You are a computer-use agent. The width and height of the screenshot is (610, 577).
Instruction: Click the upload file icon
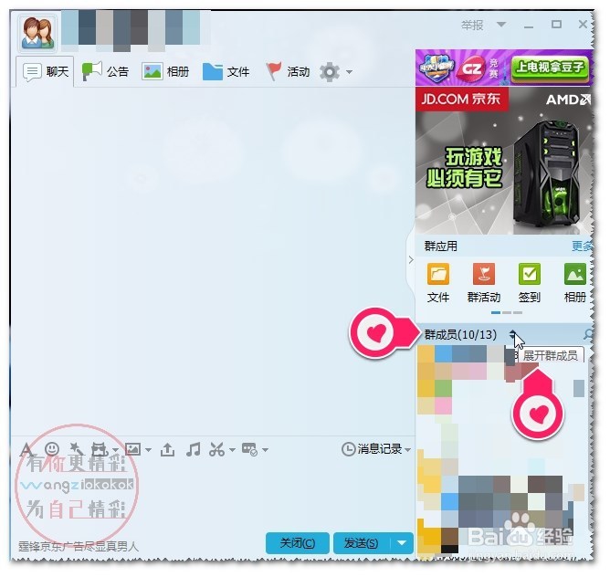(167, 449)
